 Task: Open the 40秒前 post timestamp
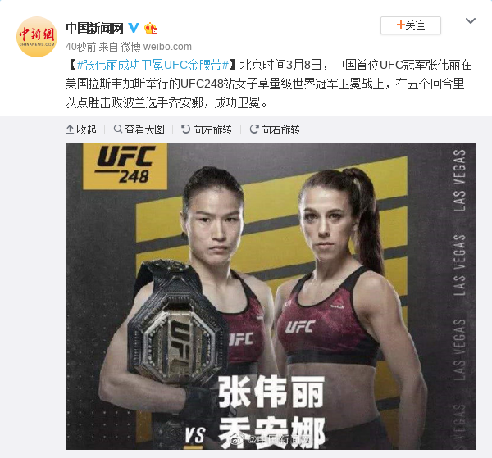point(80,47)
